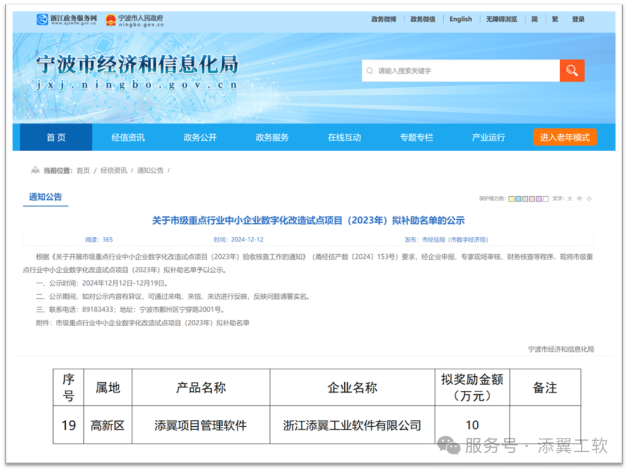This screenshot has width=628, height=471.
Task: Open the 浙江政务服务网 logo link
Action: (x=66, y=20)
